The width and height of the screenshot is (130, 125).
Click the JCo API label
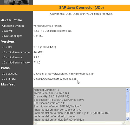point(7,47)
